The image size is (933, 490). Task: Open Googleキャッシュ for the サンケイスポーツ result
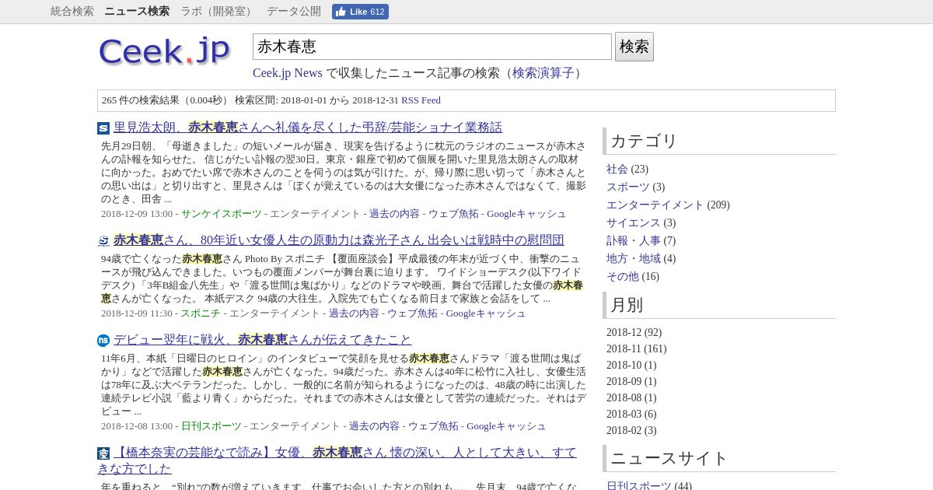pos(526,214)
